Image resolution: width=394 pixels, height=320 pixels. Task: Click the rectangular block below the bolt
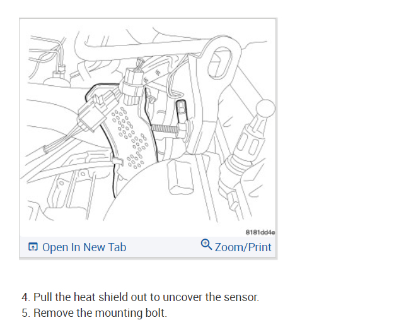[x=180, y=177]
